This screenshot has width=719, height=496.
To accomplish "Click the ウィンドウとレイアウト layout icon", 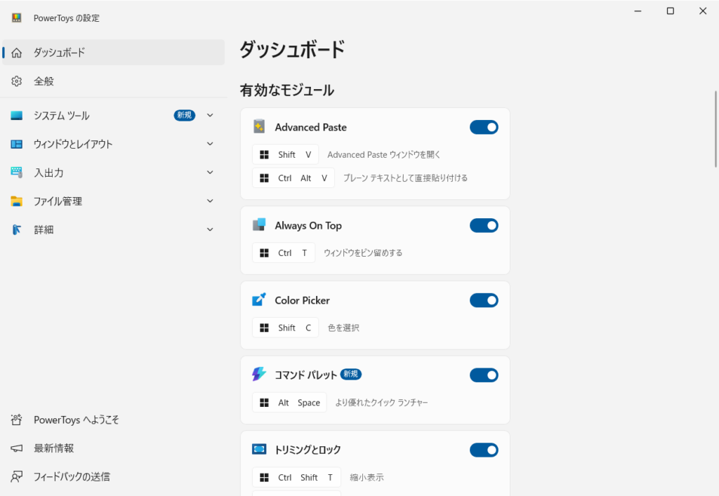I will (x=17, y=145).
